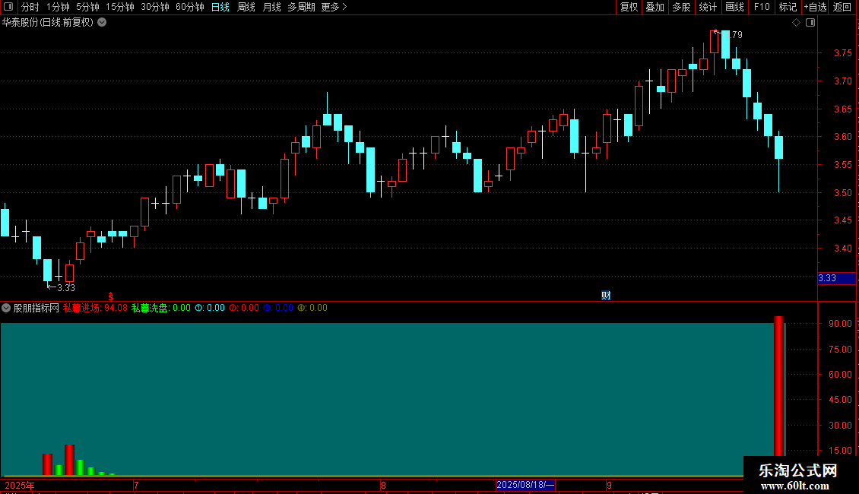The width and height of the screenshot is (859, 494).
Task: Click the cyan ① indicator value
Action: pyautogui.click(x=210, y=308)
